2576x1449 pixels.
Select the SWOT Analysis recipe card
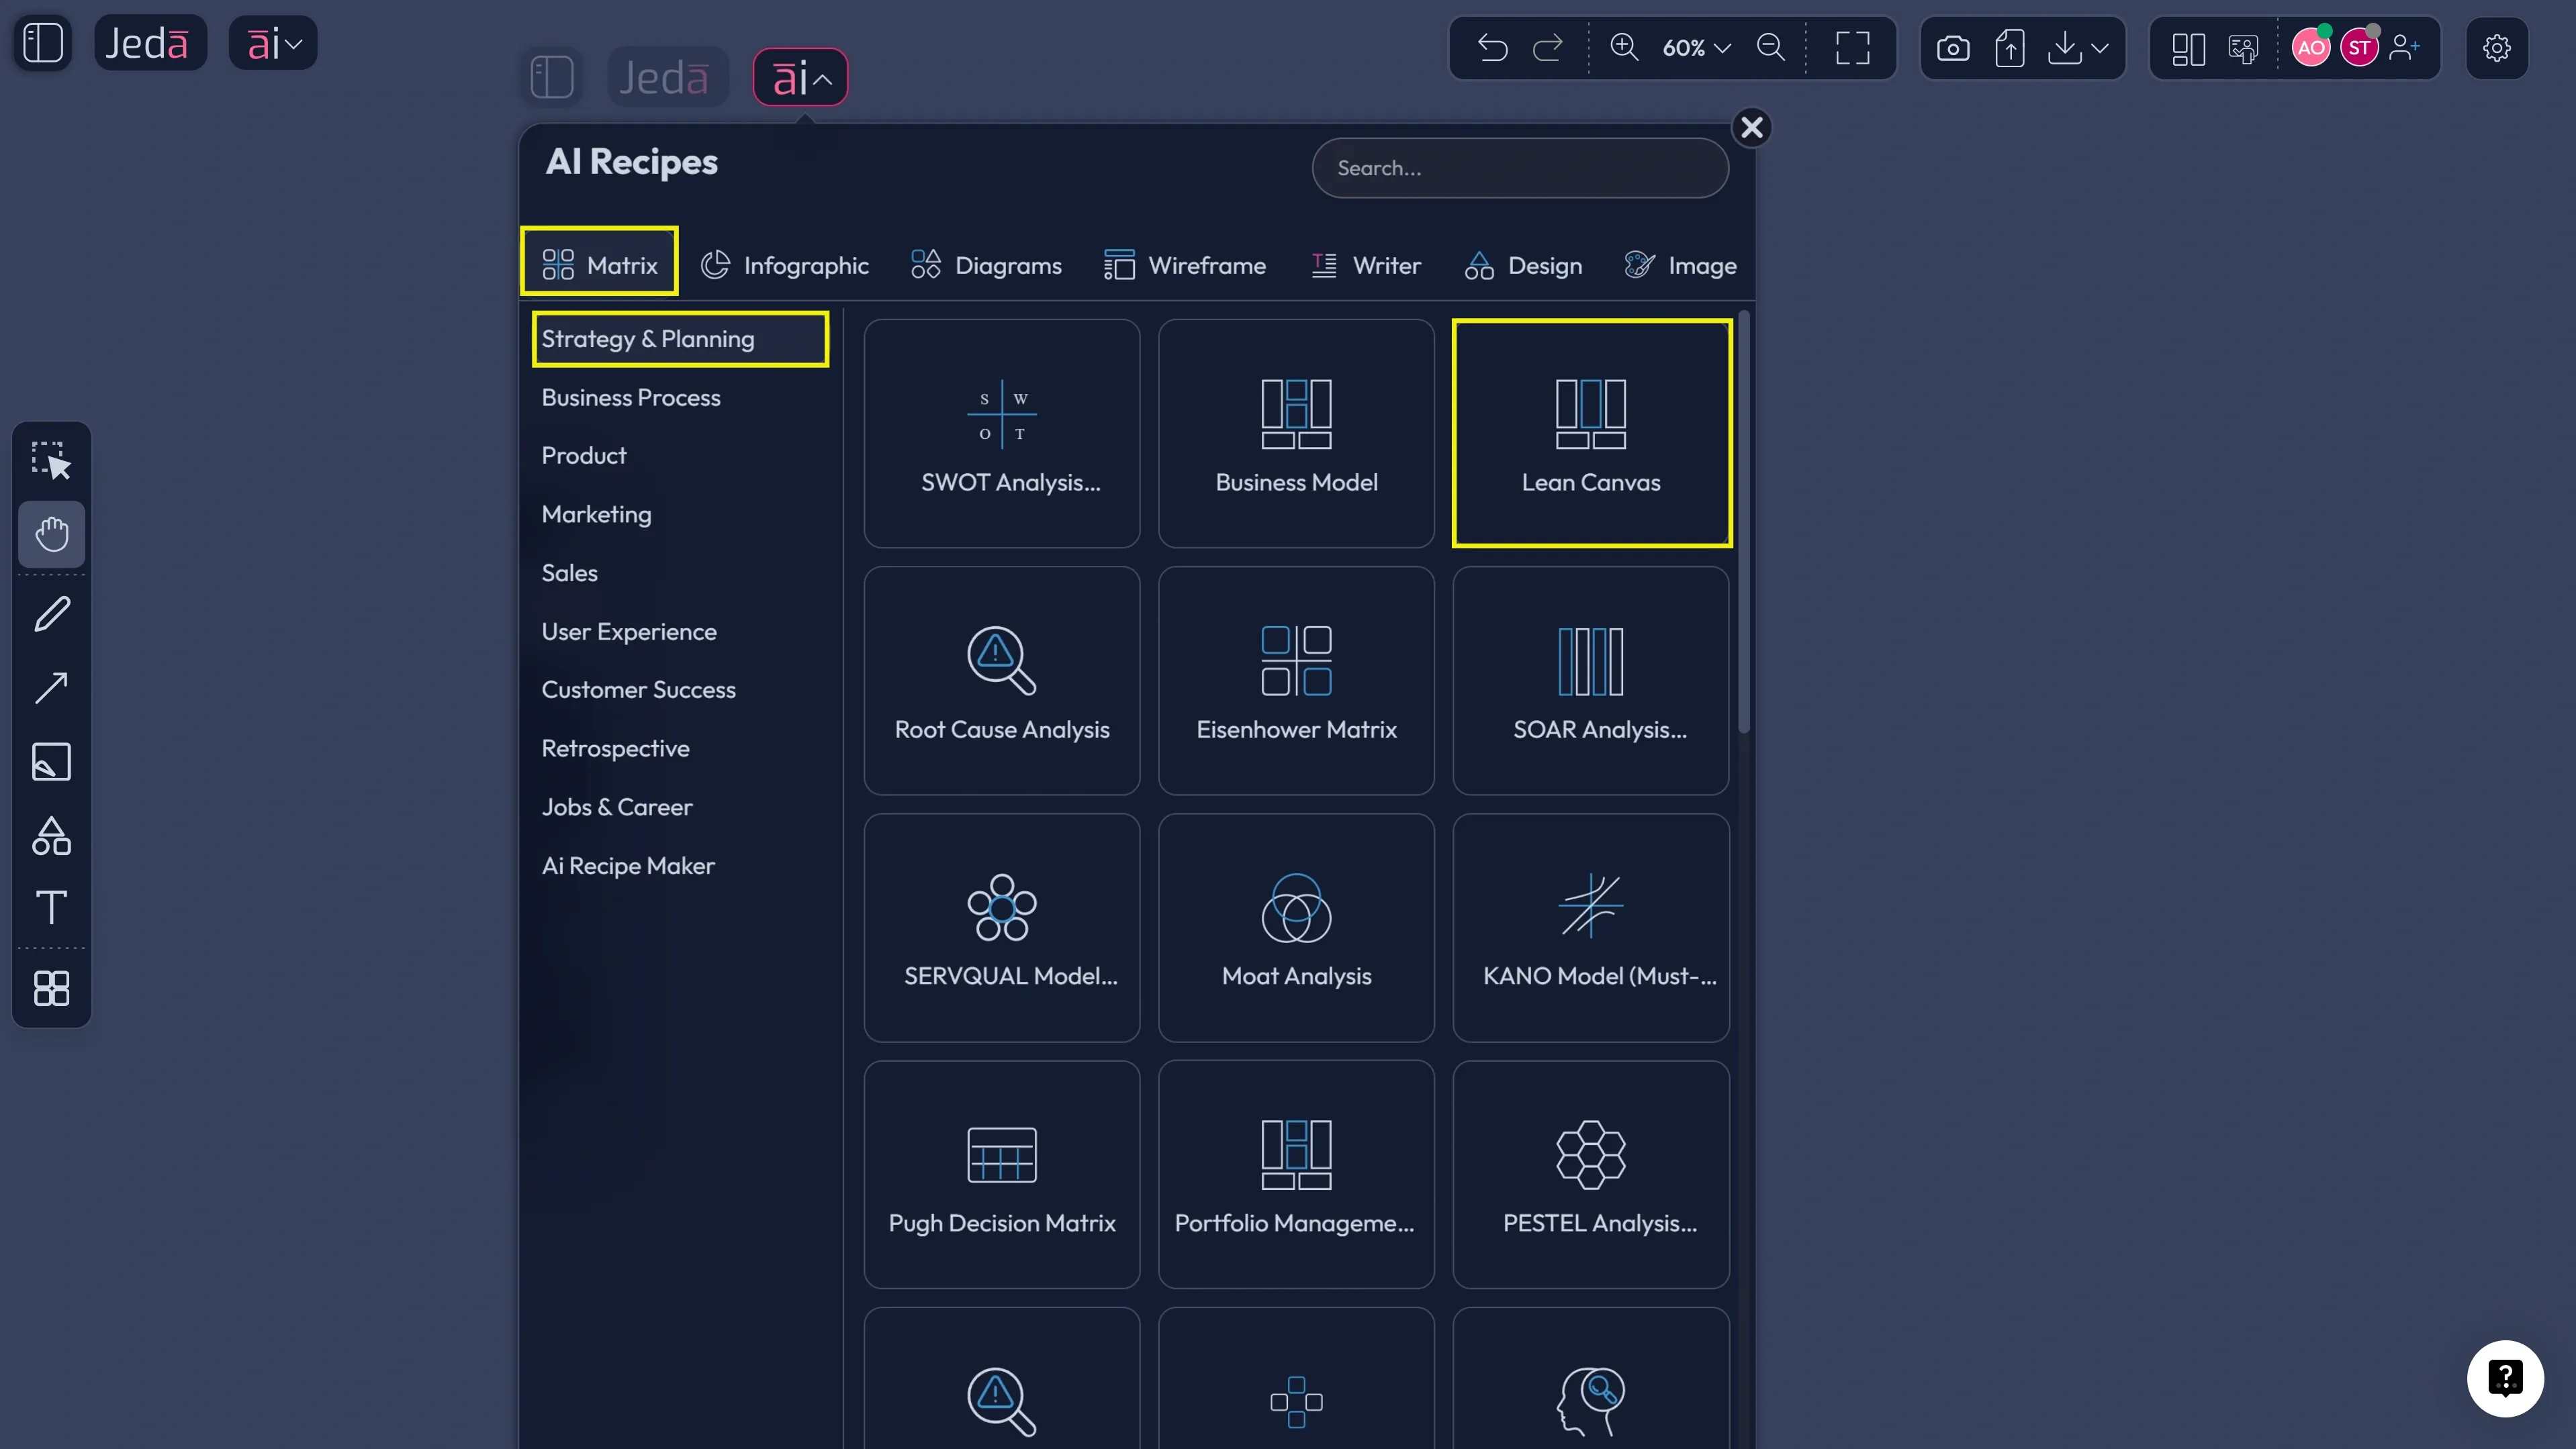click(1001, 434)
